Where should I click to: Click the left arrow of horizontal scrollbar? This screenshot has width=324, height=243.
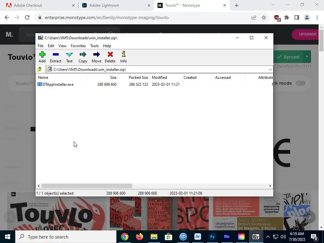39,186
